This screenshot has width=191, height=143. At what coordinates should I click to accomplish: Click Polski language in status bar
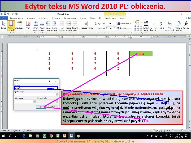click(29, 131)
